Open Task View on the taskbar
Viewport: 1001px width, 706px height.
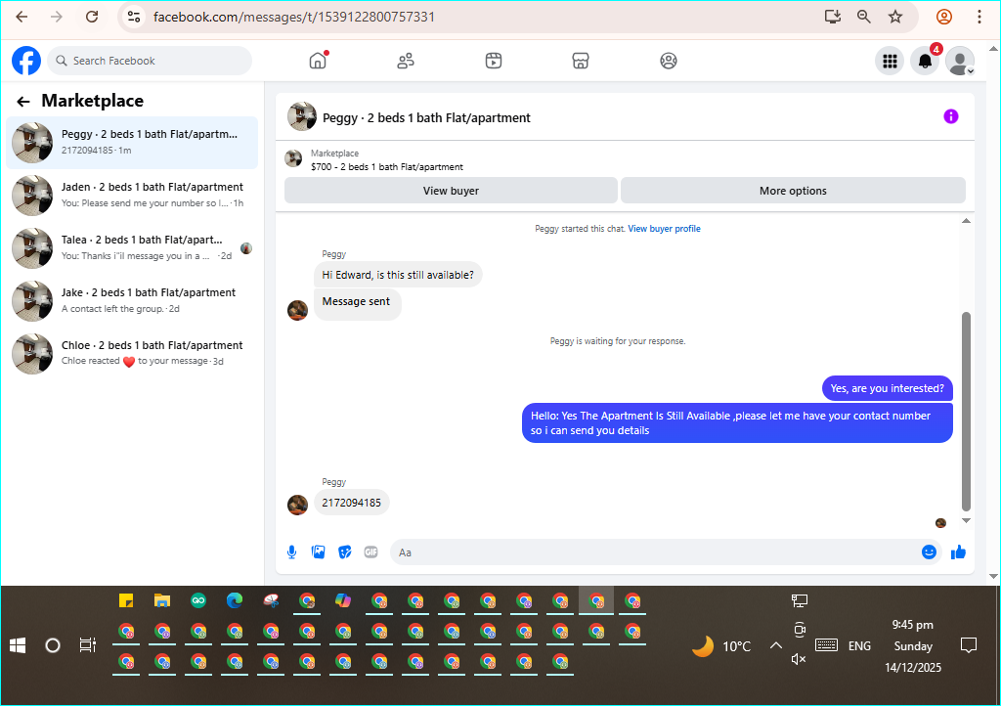pyautogui.click(x=87, y=645)
